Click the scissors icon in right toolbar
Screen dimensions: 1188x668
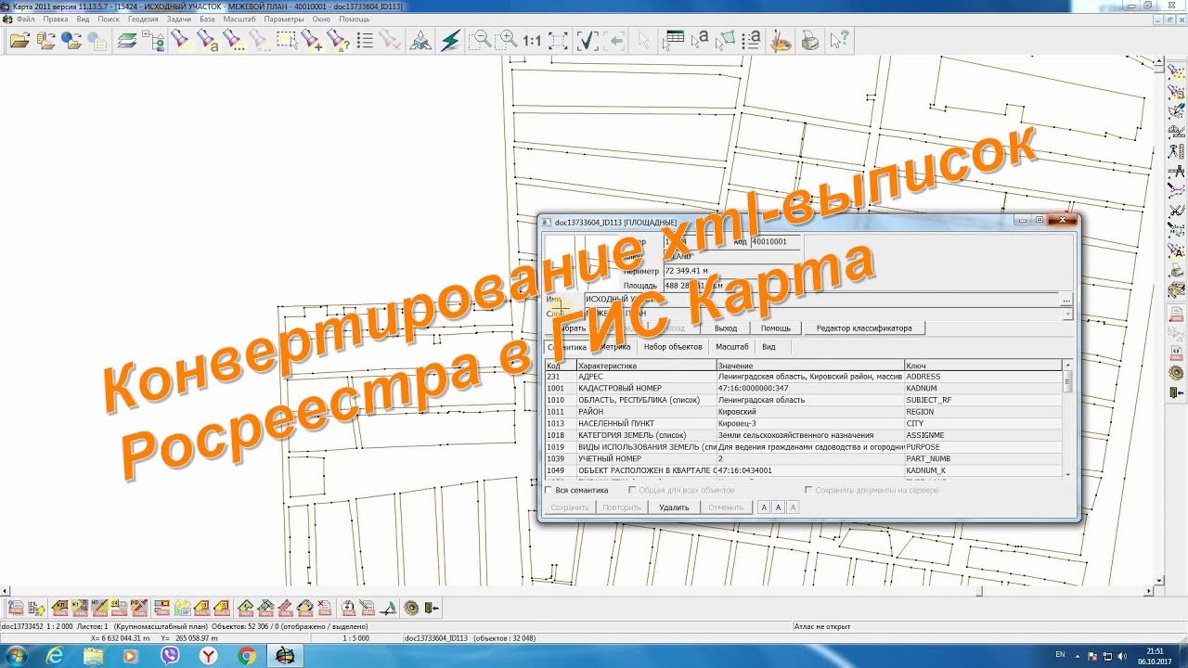pyautogui.click(x=1177, y=211)
